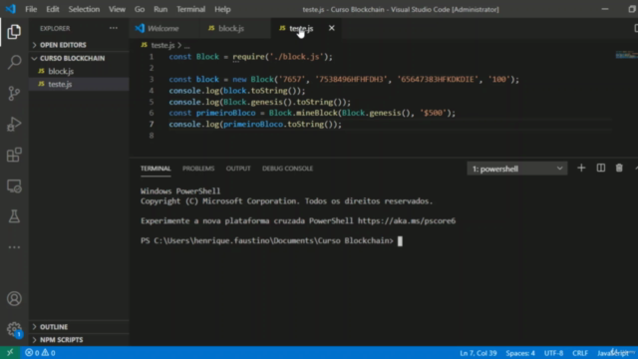Image resolution: width=638 pixels, height=359 pixels.
Task: Switch to the Output panel tab
Action: tap(238, 169)
